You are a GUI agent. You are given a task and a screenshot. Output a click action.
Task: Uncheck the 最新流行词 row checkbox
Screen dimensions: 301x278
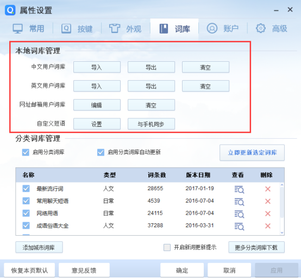pos(26,189)
